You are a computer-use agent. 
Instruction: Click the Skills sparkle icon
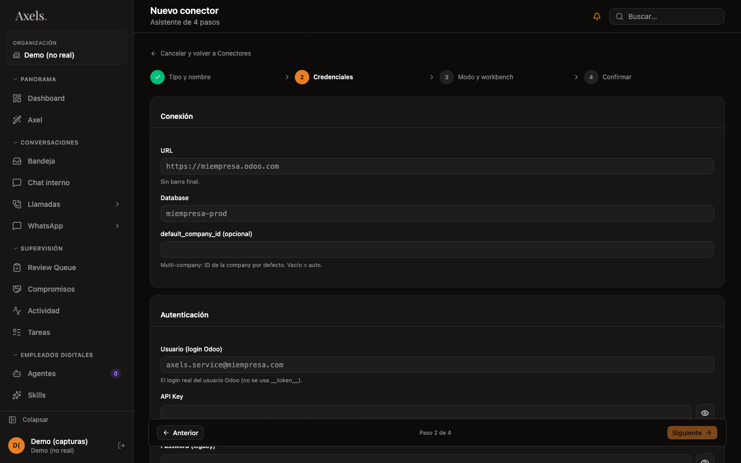coord(17,395)
